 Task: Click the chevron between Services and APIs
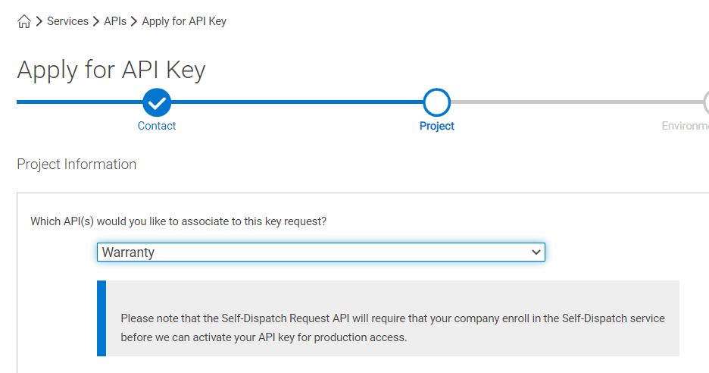[96, 21]
